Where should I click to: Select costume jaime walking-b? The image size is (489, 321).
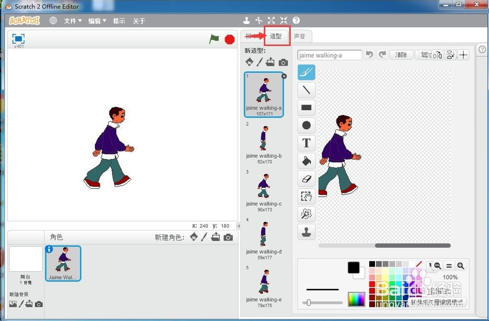[x=264, y=143]
